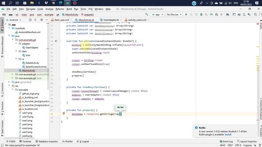262x147 pixels.
Task: Expand the java (generated) folder
Action: click(x=9, y=82)
